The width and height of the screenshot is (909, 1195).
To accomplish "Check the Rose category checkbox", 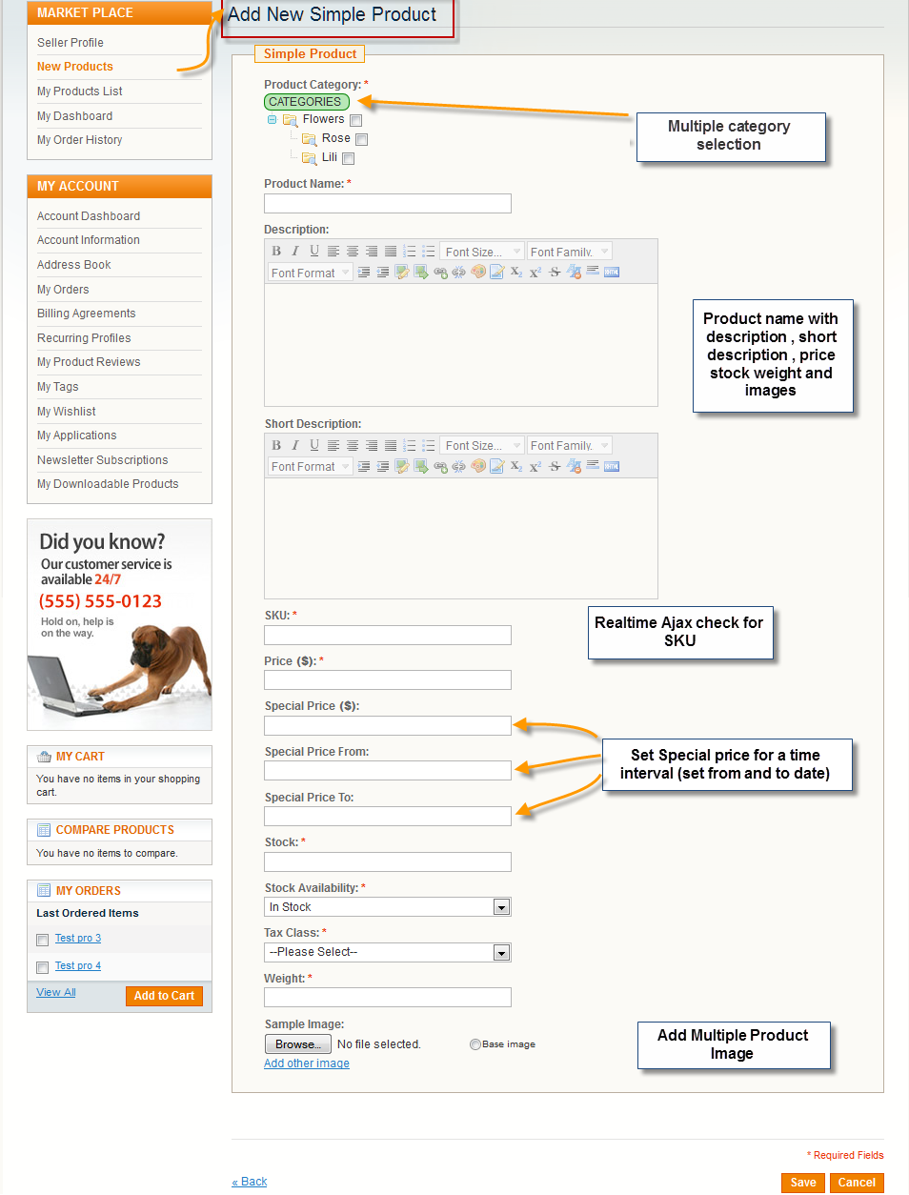I will coord(361,140).
